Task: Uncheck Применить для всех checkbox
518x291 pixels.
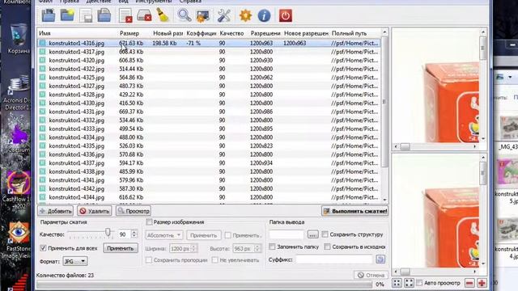Action: point(43,248)
